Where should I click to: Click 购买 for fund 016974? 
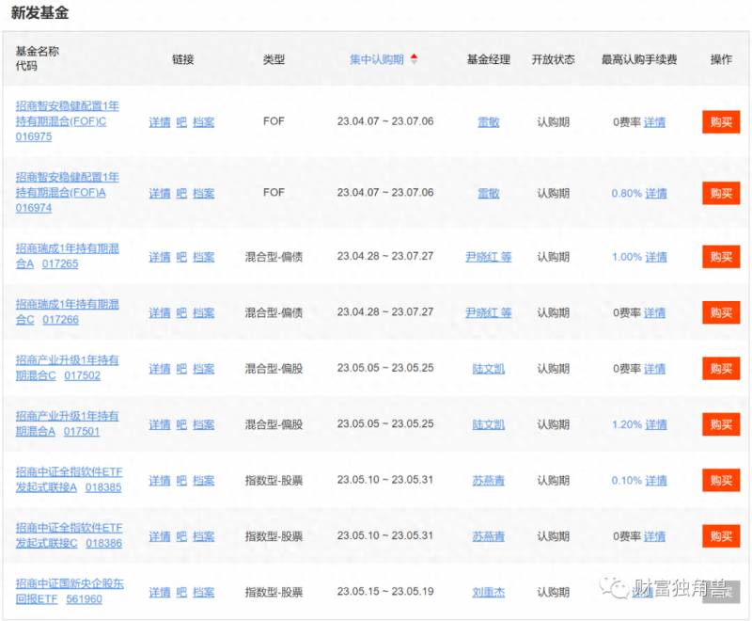click(x=721, y=193)
